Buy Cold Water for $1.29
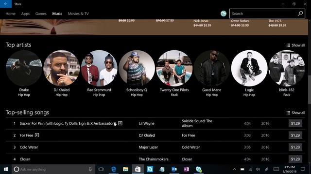The width and height of the screenshot is (311, 174). pos(295,147)
